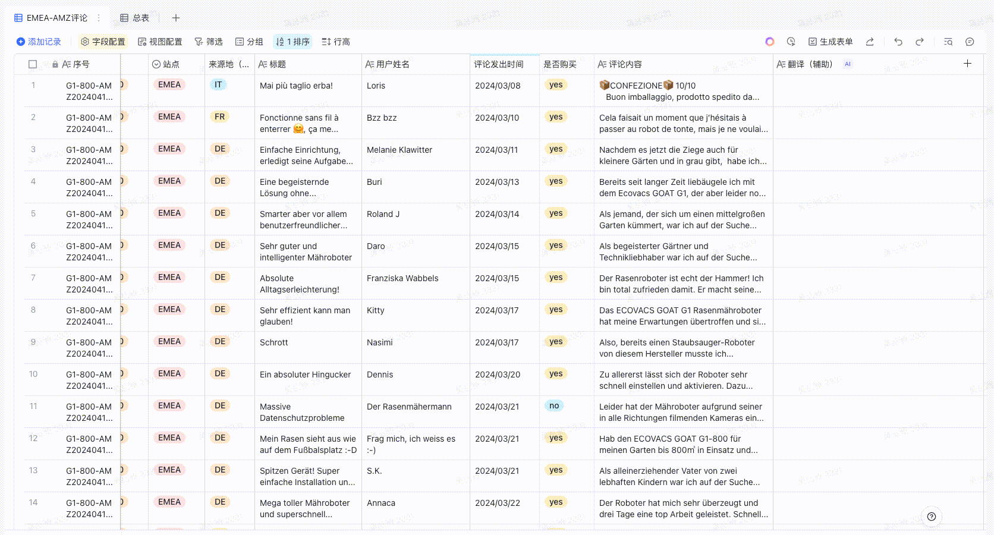Open the 行高 row height menu
The image size is (994, 535).
[x=336, y=42]
